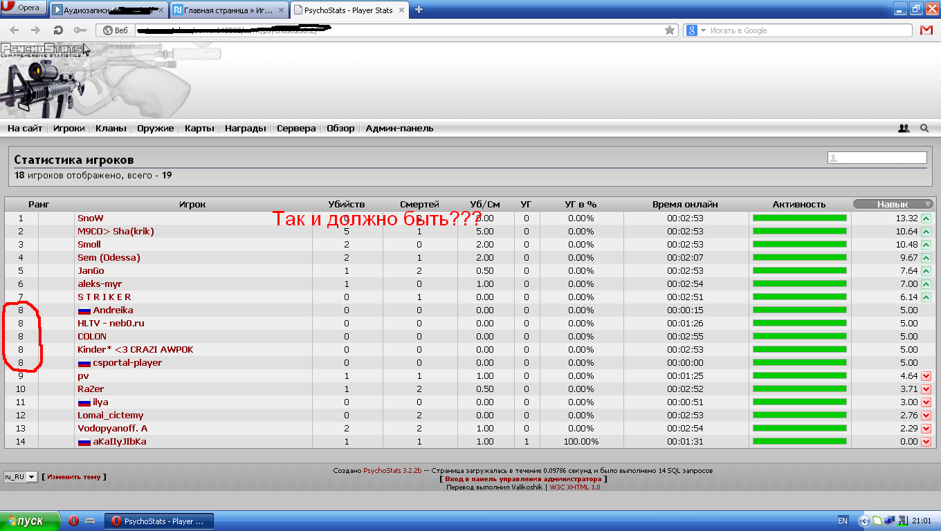
Task: Sort the table by Активность column
Action: tap(799, 205)
